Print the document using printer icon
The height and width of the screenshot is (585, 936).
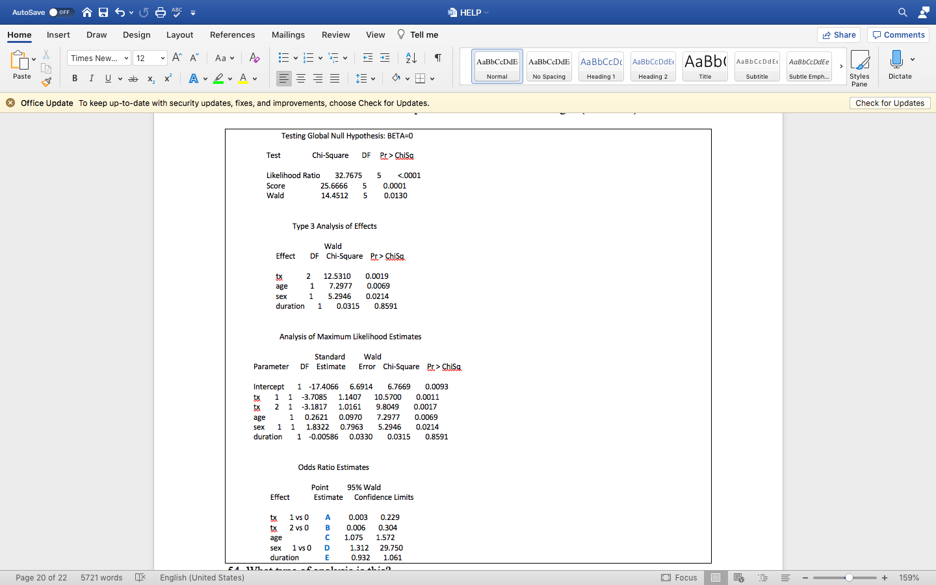161,12
